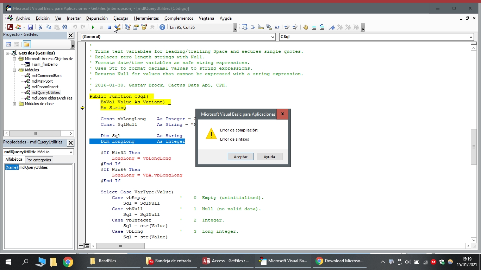The image size is (481, 270).
Task: Click the Indent icon in Edit toolbar
Action: click(287, 27)
